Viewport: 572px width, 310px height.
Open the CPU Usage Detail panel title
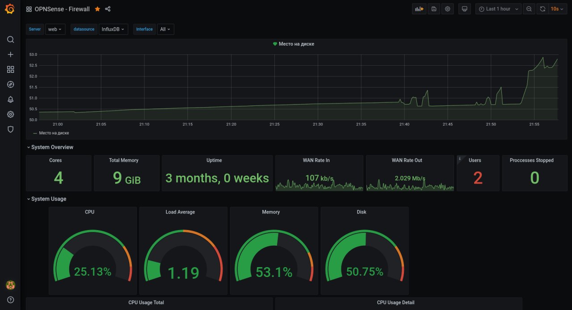(x=395, y=302)
